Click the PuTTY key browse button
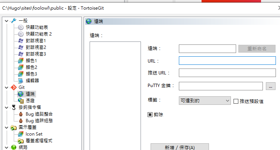This screenshot has width=280, height=150. point(271,86)
